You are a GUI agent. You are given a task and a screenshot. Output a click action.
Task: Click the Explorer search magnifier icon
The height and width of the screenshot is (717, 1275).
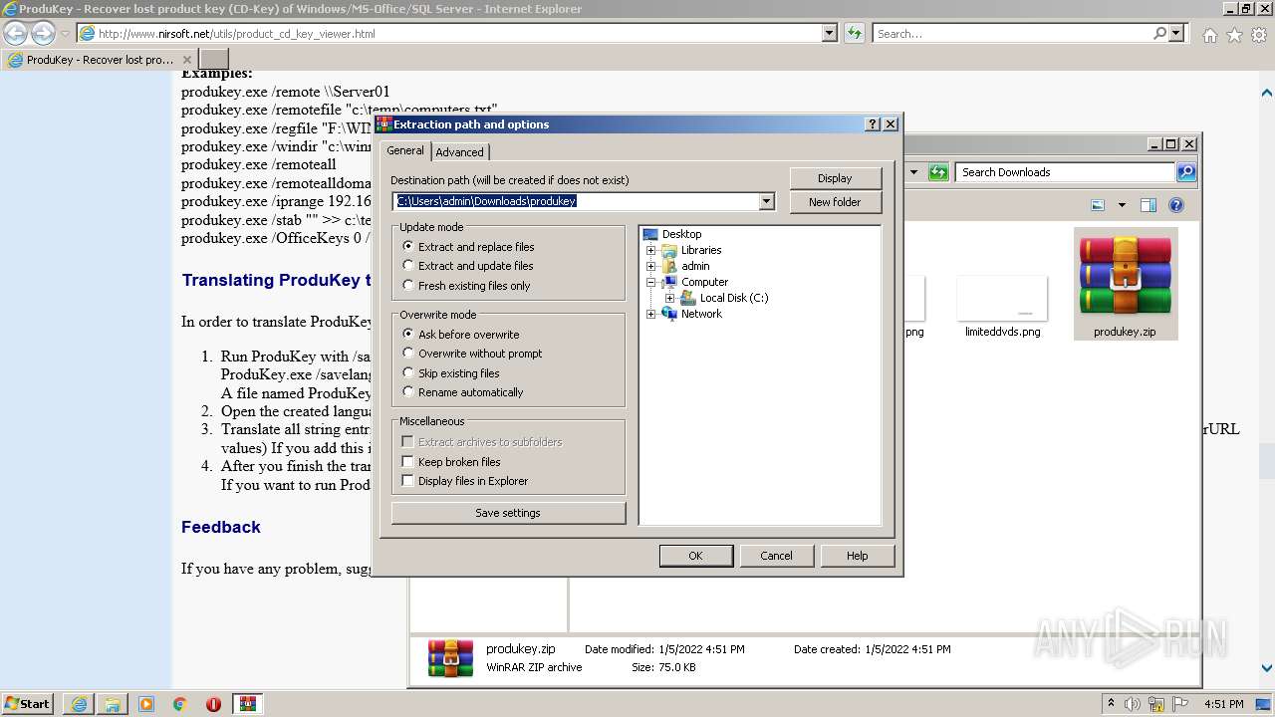pyautogui.click(x=1185, y=172)
